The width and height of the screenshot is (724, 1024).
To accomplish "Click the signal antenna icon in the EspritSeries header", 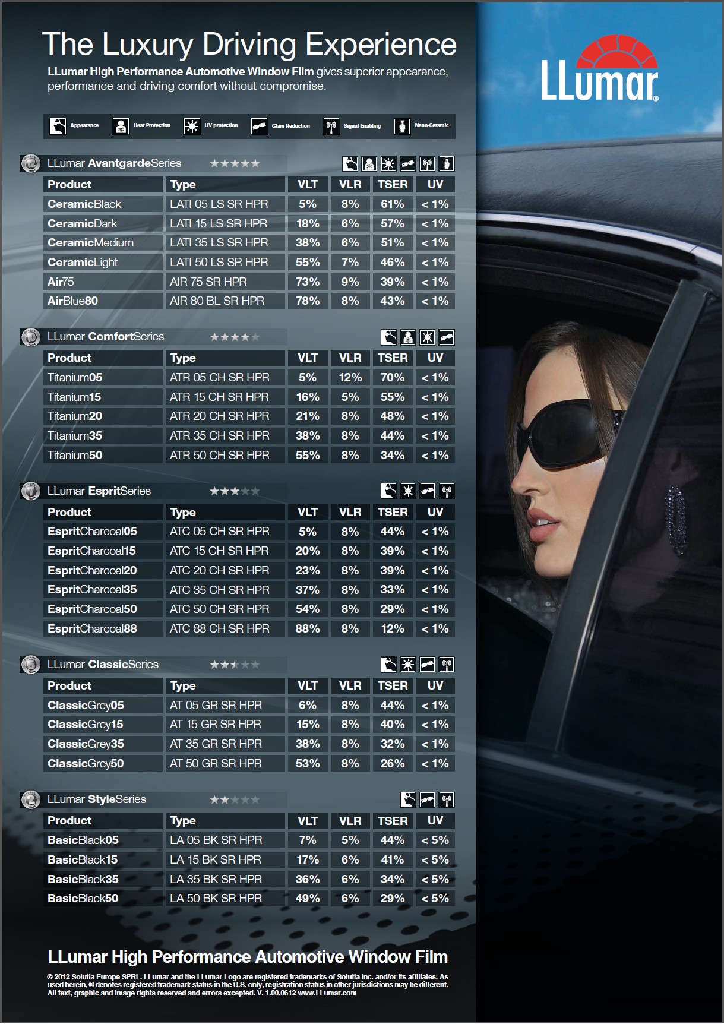I will click(447, 491).
